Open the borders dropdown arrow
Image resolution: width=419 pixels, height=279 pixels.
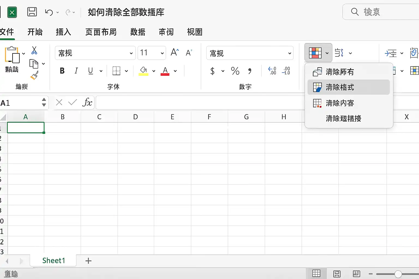126,71
